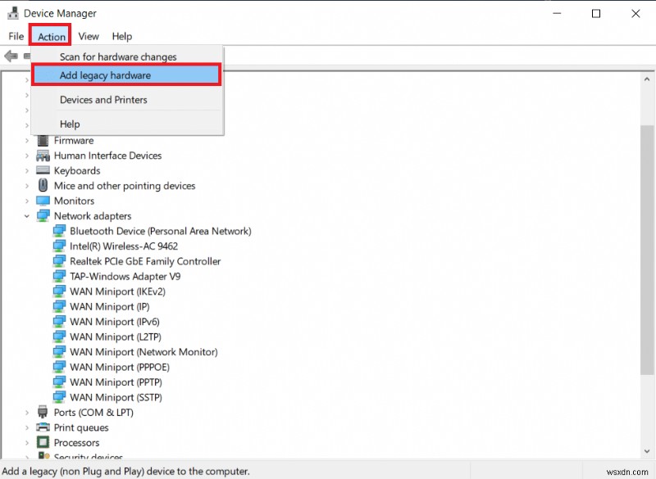Image resolution: width=656 pixels, height=479 pixels.
Task: Expand the Ports (COM & LPT) node
Action: [27, 413]
